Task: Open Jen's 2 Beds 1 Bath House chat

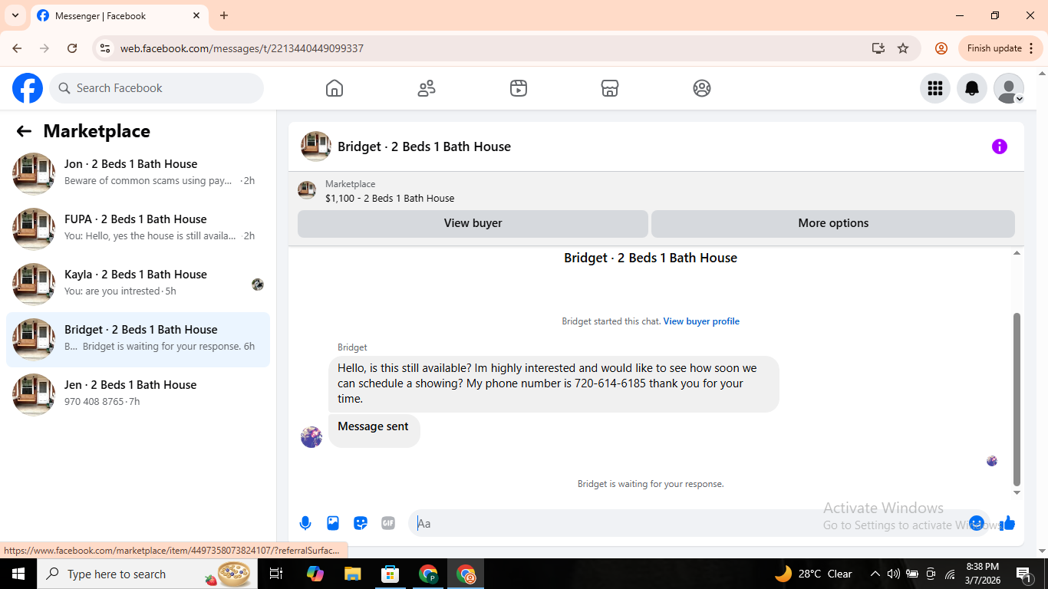Action: [138, 395]
